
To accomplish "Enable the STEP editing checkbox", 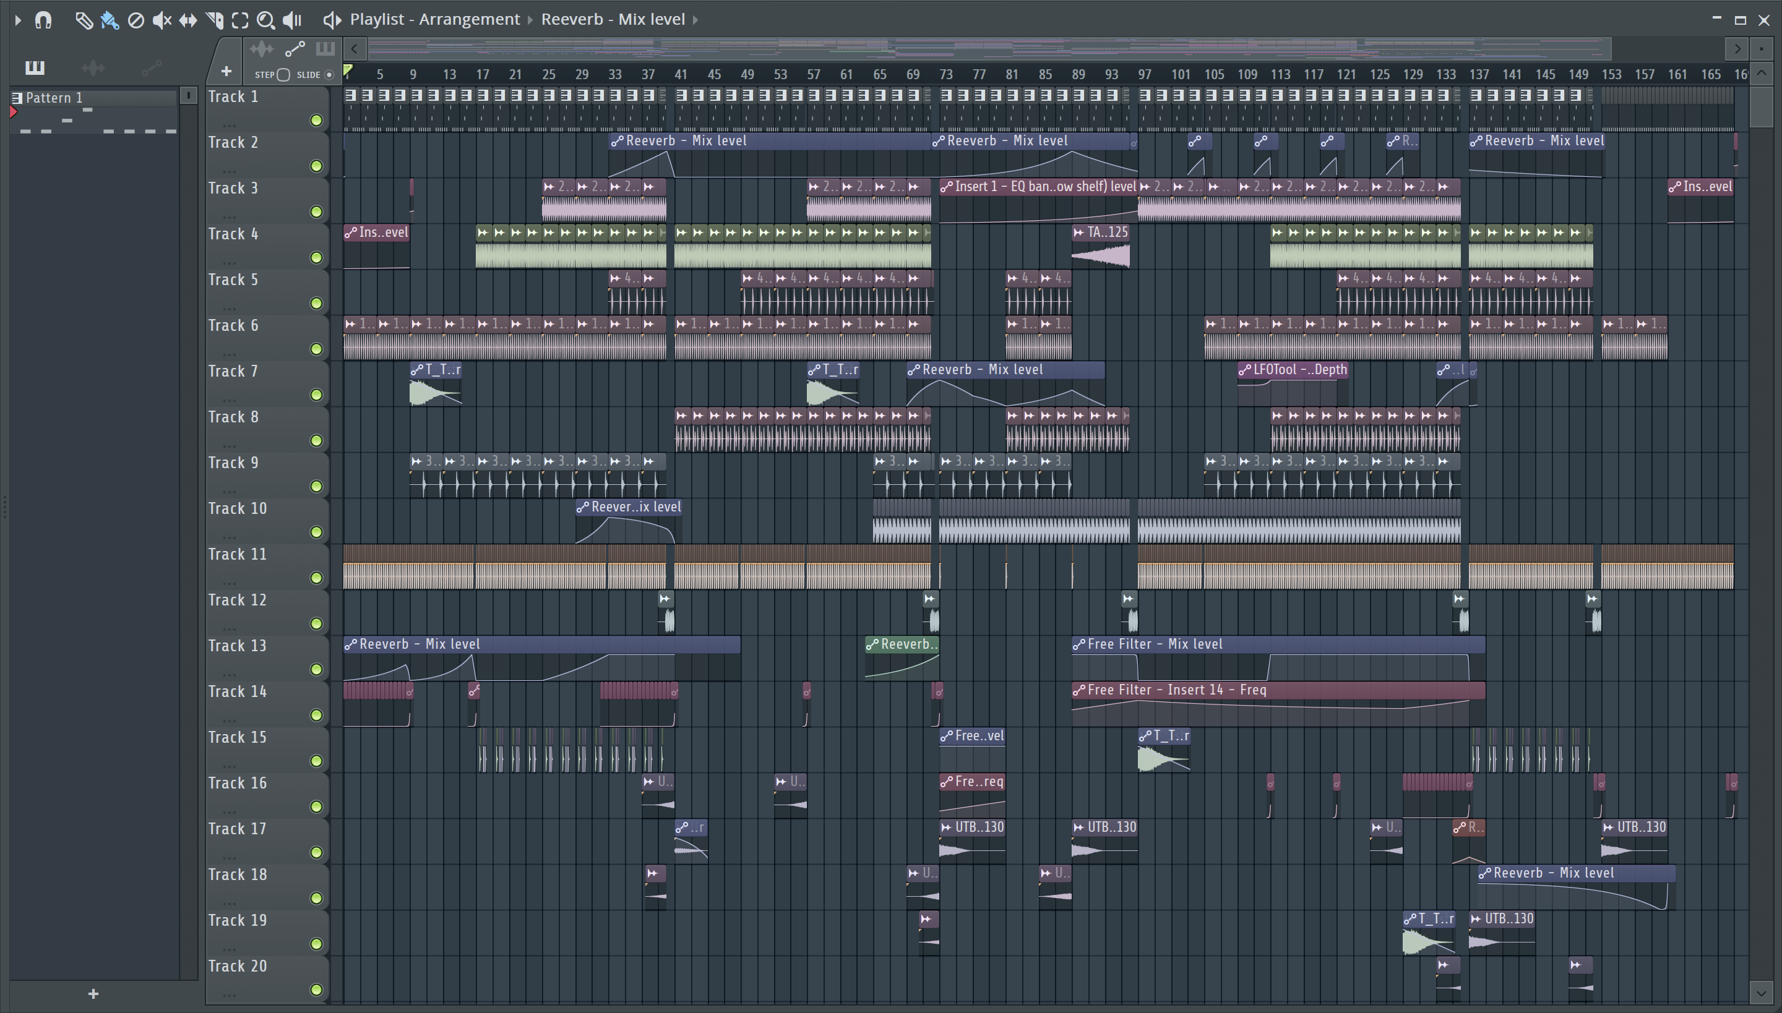I will coord(283,74).
